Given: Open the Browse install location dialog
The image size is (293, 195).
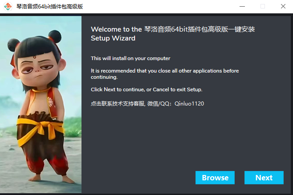Looking at the screenshot, I should [x=215, y=178].
